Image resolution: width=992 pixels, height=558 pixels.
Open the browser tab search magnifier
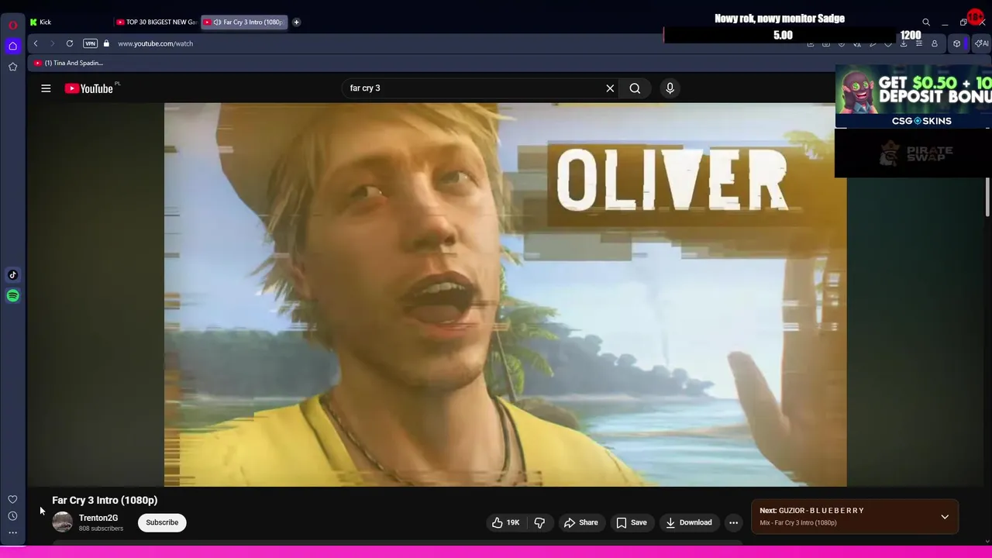point(926,22)
